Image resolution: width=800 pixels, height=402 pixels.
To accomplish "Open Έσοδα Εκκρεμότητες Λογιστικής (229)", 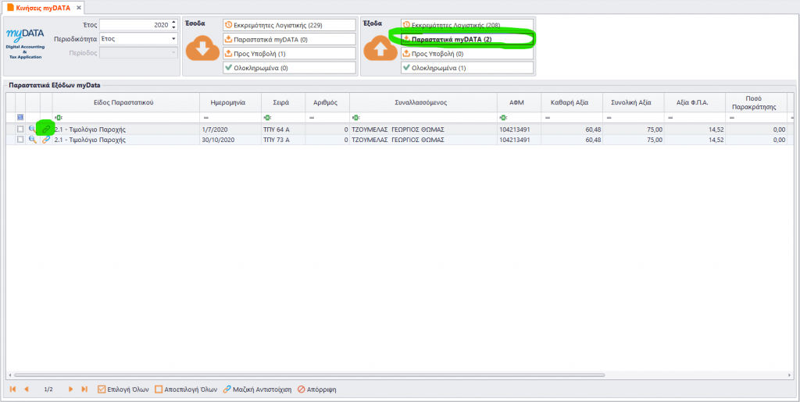I will [289, 25].
